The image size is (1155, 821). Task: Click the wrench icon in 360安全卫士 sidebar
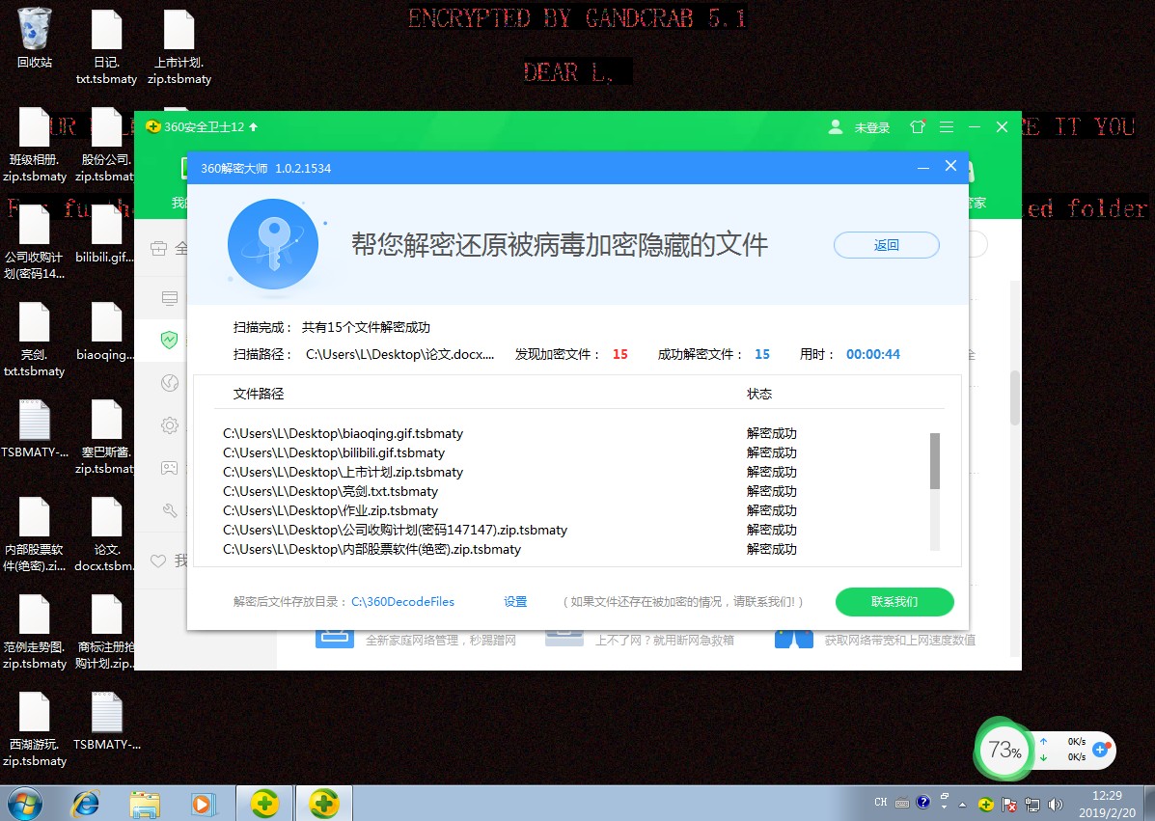(170, 510)
